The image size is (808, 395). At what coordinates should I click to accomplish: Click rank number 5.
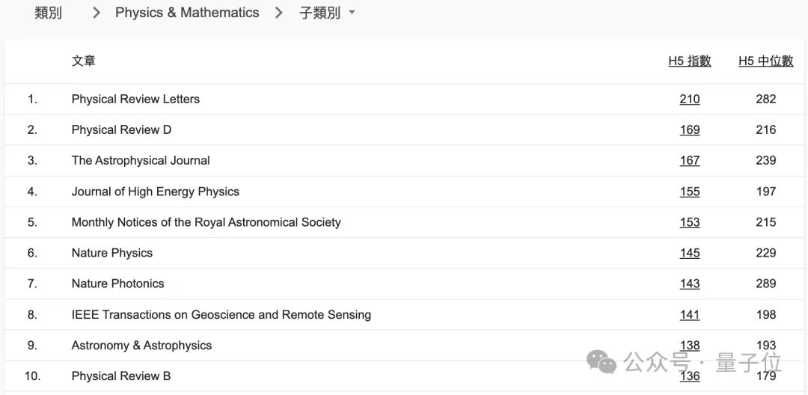32,222
